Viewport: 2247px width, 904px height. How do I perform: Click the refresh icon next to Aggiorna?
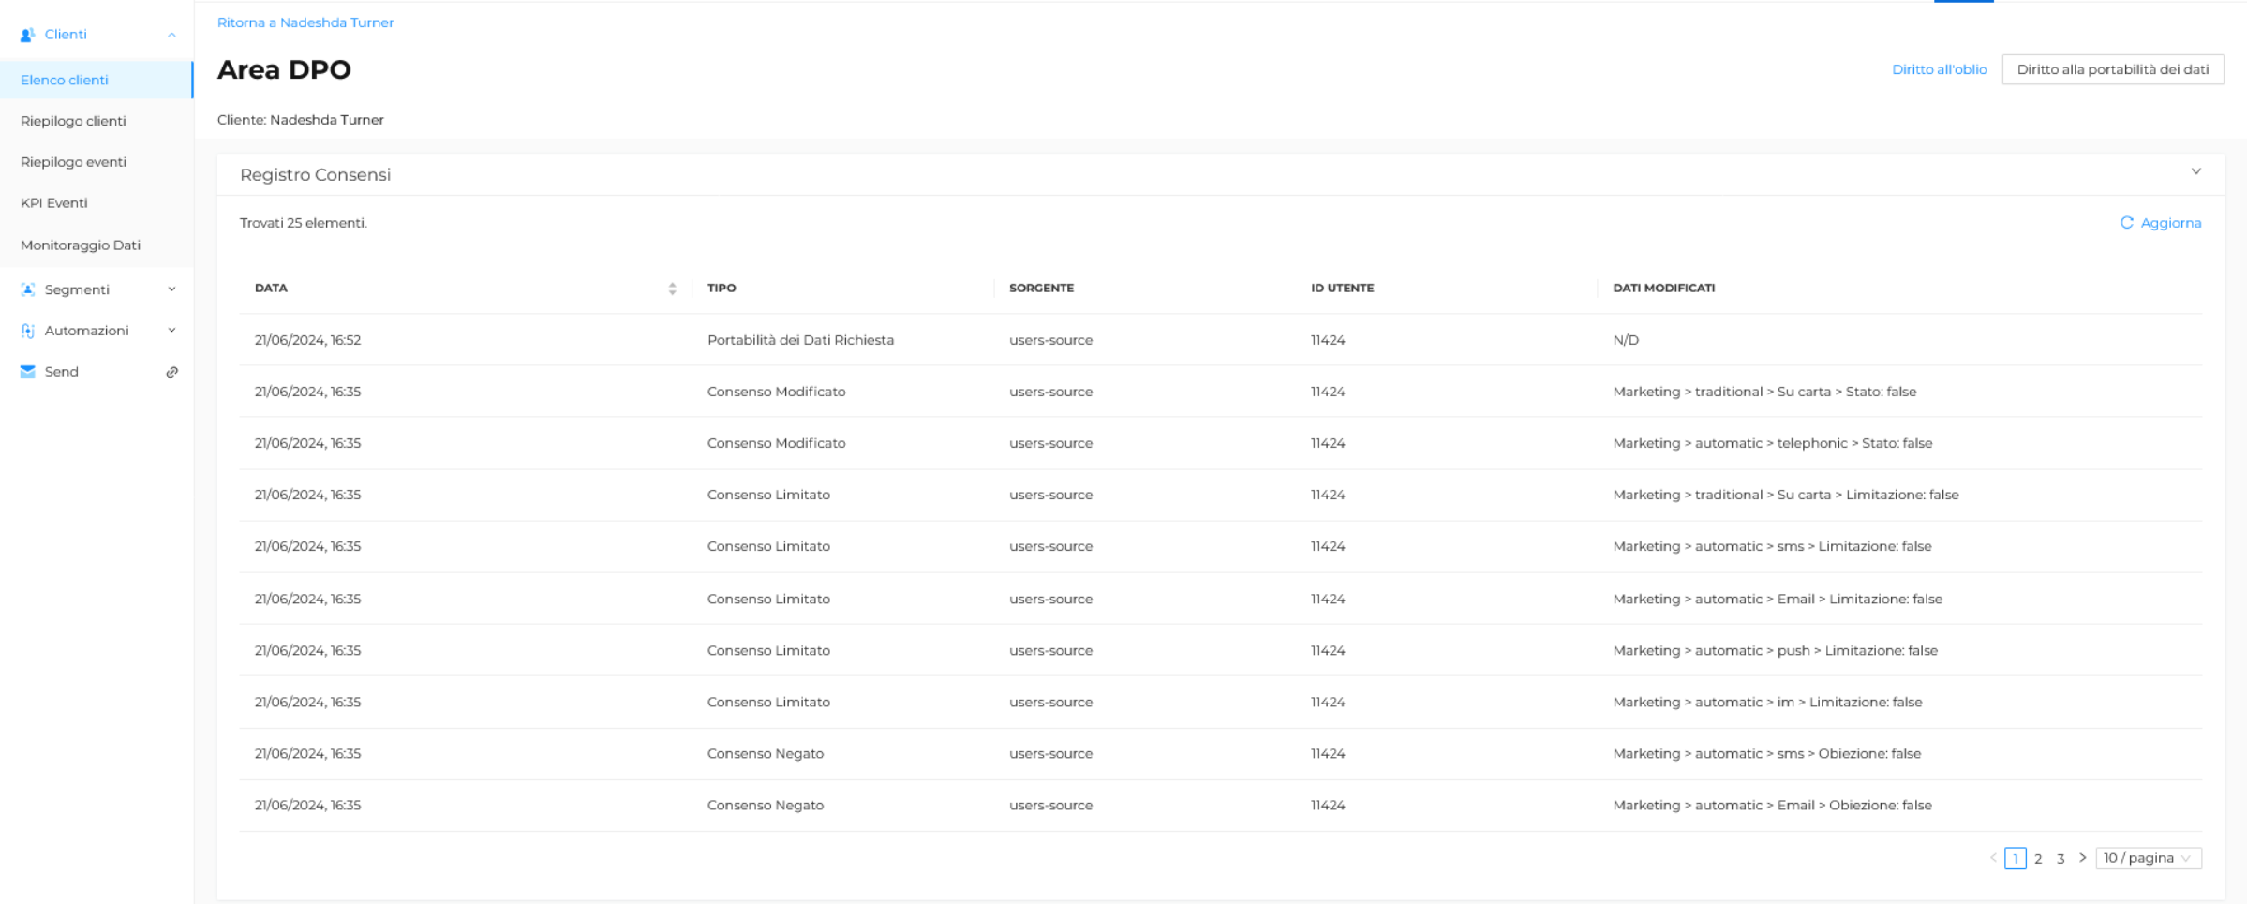click(x=2127, y=223)
